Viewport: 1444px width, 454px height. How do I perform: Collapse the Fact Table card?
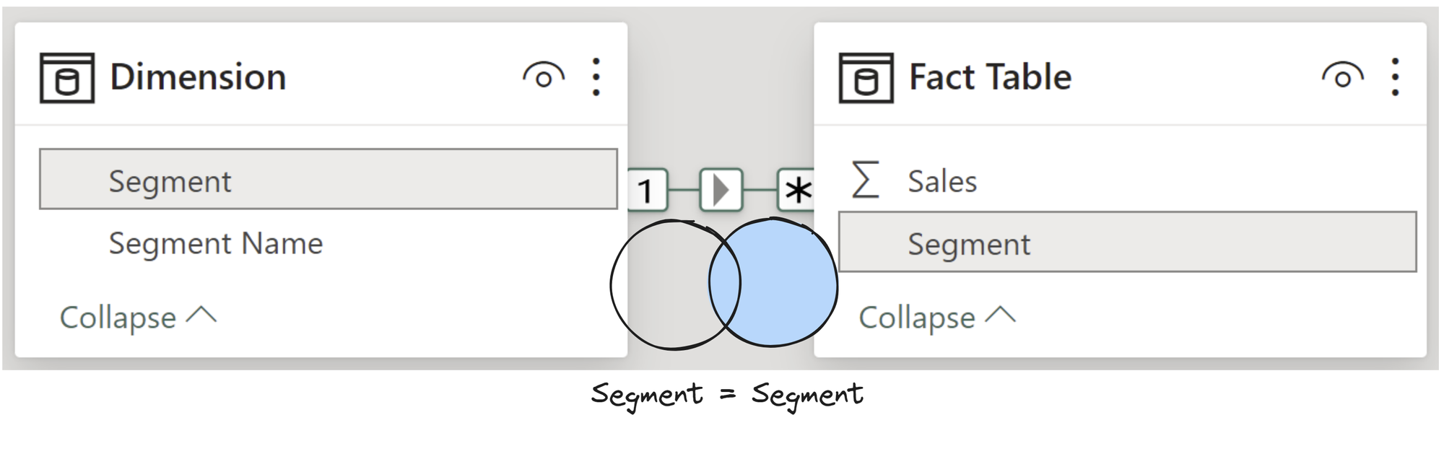click(x=936, y=317)
